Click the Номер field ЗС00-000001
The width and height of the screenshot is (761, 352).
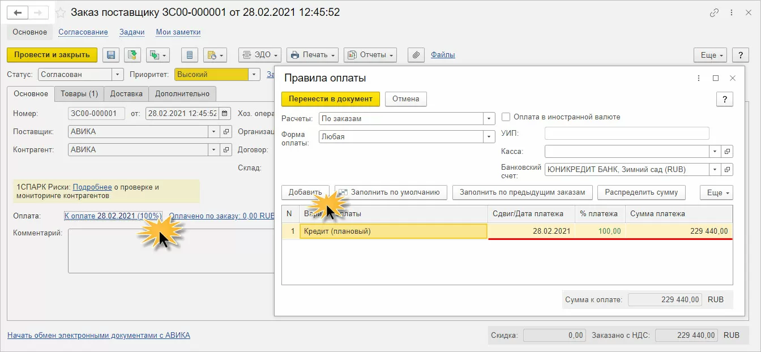(96, 113)
